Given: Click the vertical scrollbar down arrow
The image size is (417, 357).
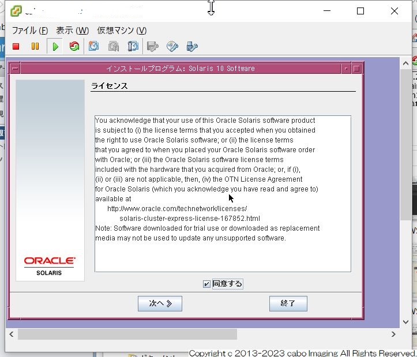Looking at the screenshot, I should (405, 322).
